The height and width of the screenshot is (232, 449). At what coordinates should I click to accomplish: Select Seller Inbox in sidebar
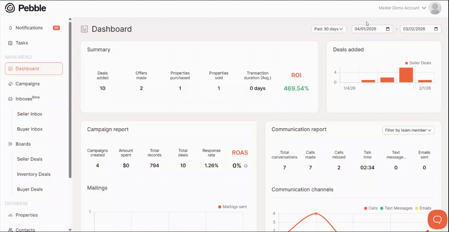[30, 114]
